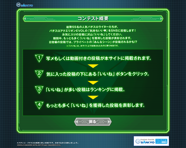
Task: Click text 気に入った投稿の下にある「いいね」ボタンをクリック
Action: pyautogui.click(x=98, y=74)
